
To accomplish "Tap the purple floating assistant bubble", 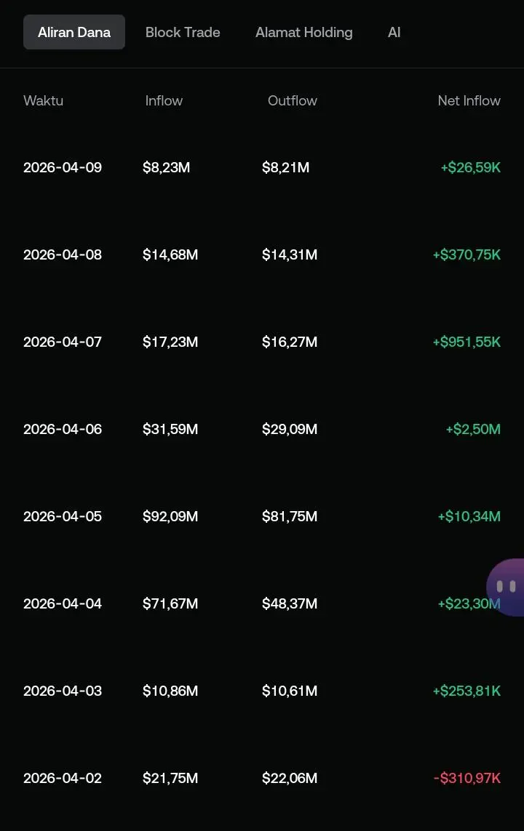I will [x=505, y=587].
